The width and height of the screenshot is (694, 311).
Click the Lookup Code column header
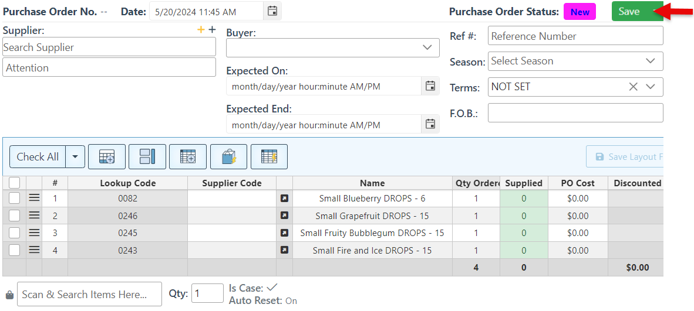[127, 183]
